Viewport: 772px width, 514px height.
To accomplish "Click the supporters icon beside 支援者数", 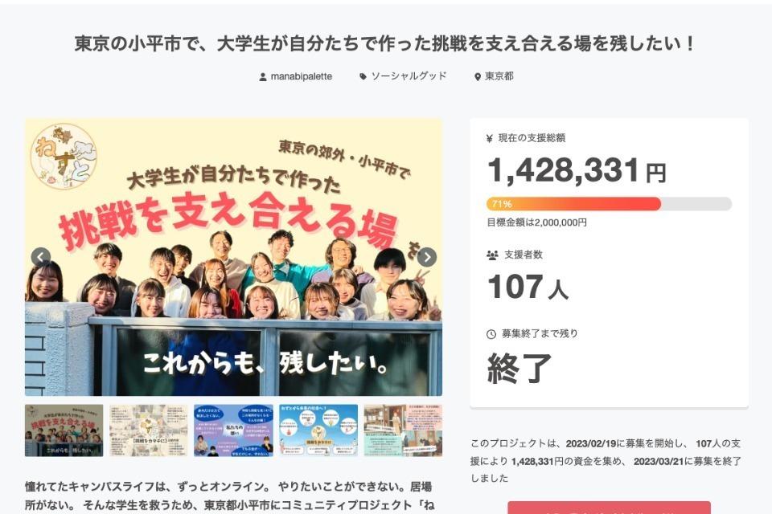I will [492, 255].
